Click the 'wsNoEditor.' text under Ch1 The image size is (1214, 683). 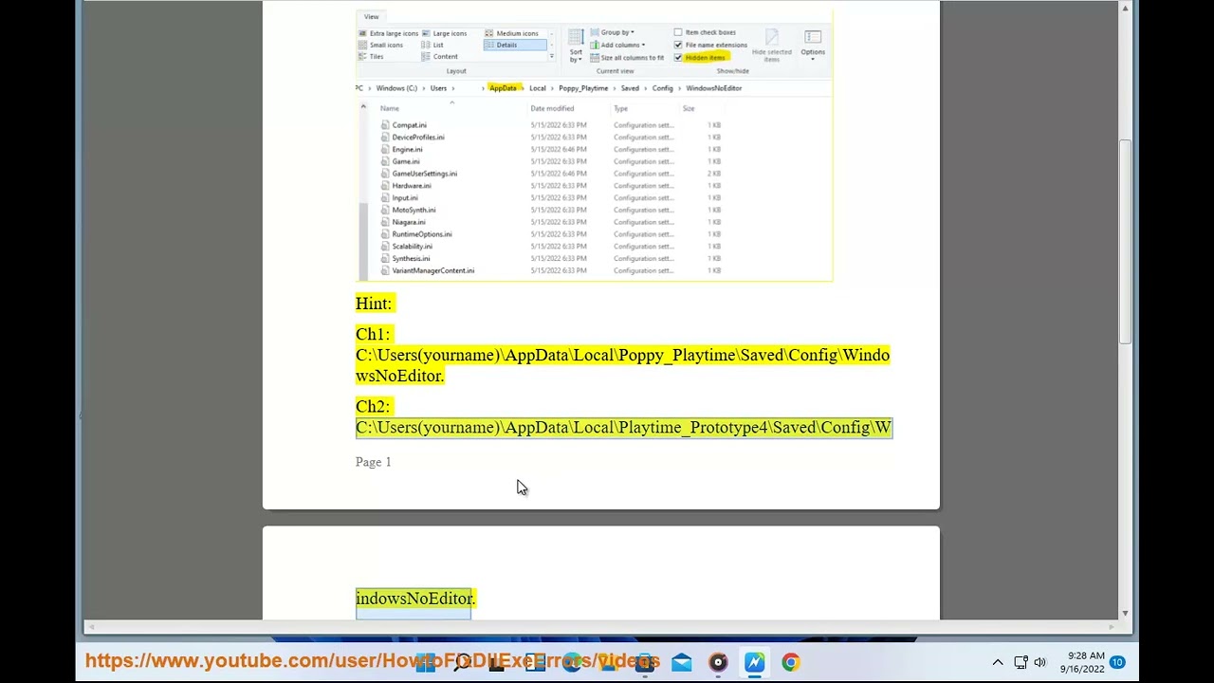pos(399,376)
